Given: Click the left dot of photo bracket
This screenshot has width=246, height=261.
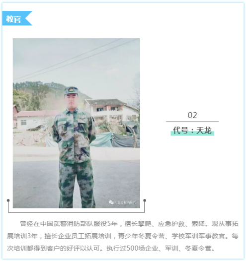Looking at the screenshot, I should click(8, 200).
